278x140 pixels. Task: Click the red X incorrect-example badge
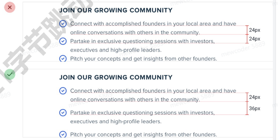point(10,7)
